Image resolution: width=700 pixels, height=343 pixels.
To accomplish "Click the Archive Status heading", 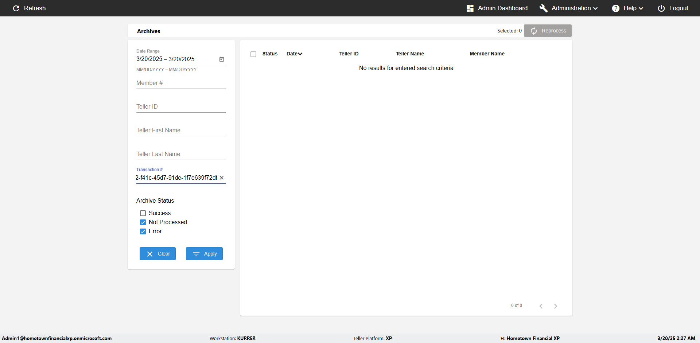I will (155, 201).
